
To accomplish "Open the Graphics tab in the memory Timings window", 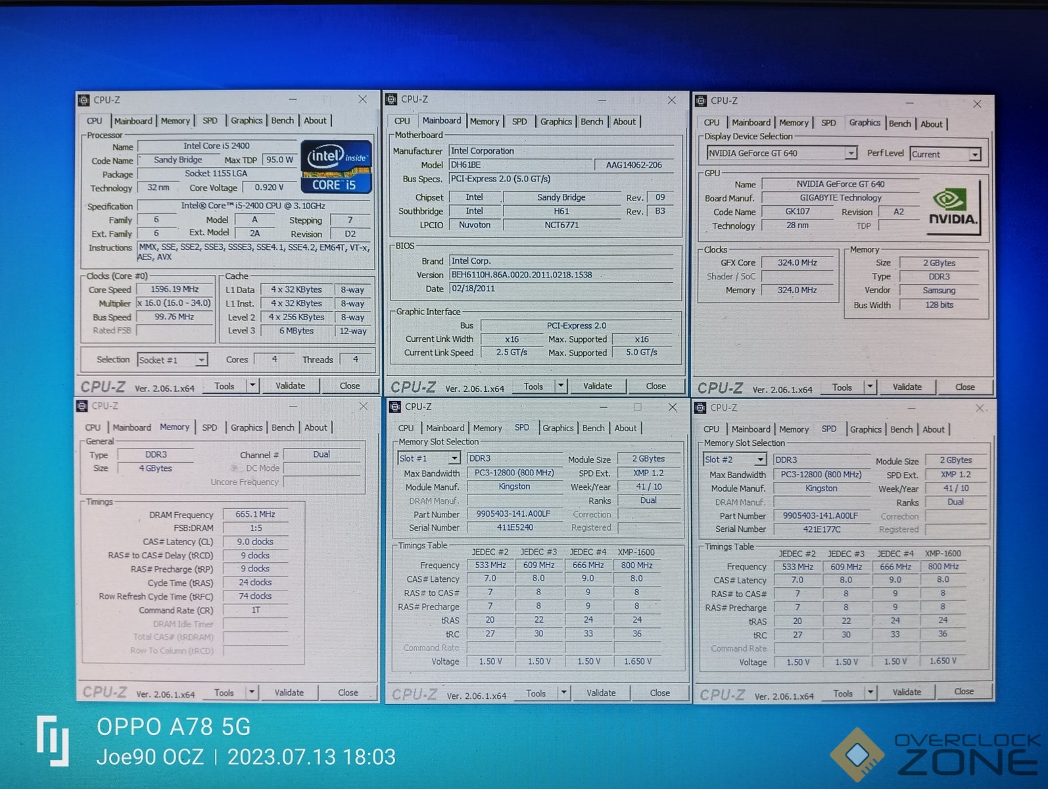I will click(x=247, y=427).
